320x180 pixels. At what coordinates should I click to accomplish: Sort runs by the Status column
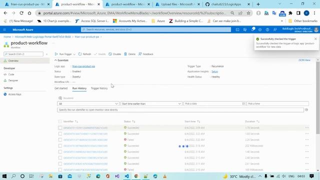click(129, 121)
